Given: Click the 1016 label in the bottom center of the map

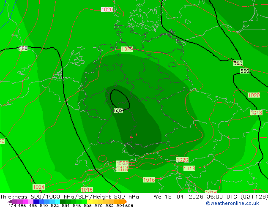Looking at the screenshot, I should pos(149,180).
